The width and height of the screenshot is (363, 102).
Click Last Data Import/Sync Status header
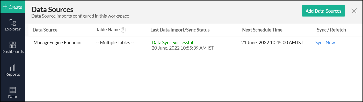pyautogui.click(x=180, y=30)
